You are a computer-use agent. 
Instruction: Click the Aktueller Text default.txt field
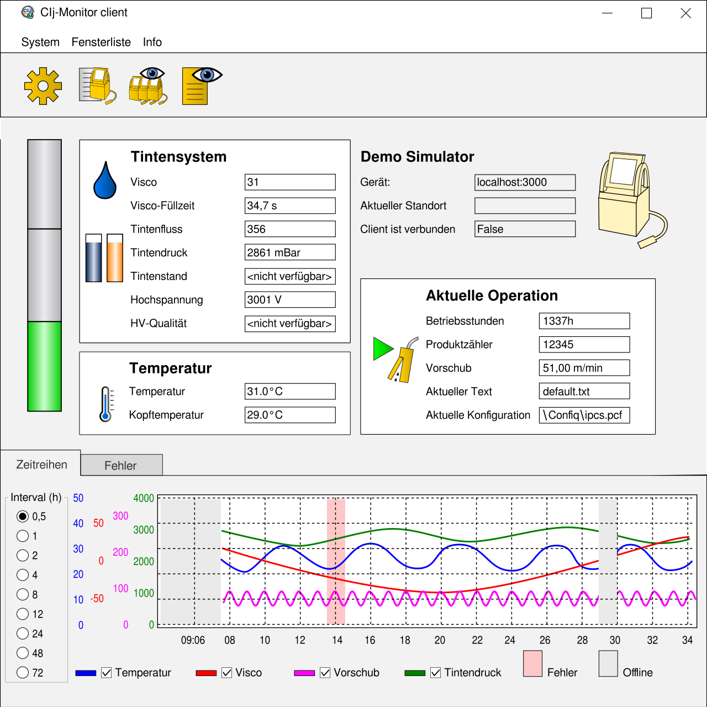click(584, 392)
